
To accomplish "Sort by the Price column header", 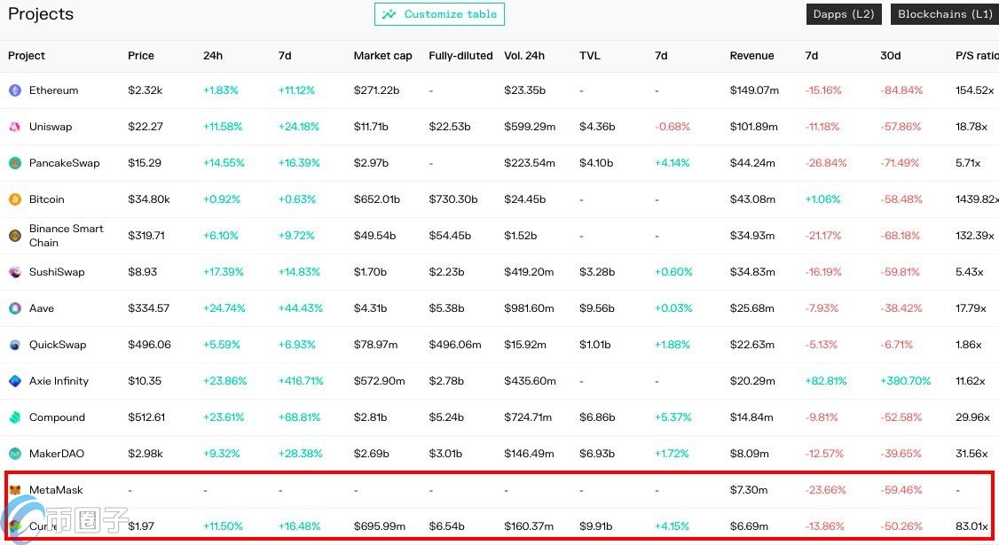I will pyautogui.click(x=141, y=56).
